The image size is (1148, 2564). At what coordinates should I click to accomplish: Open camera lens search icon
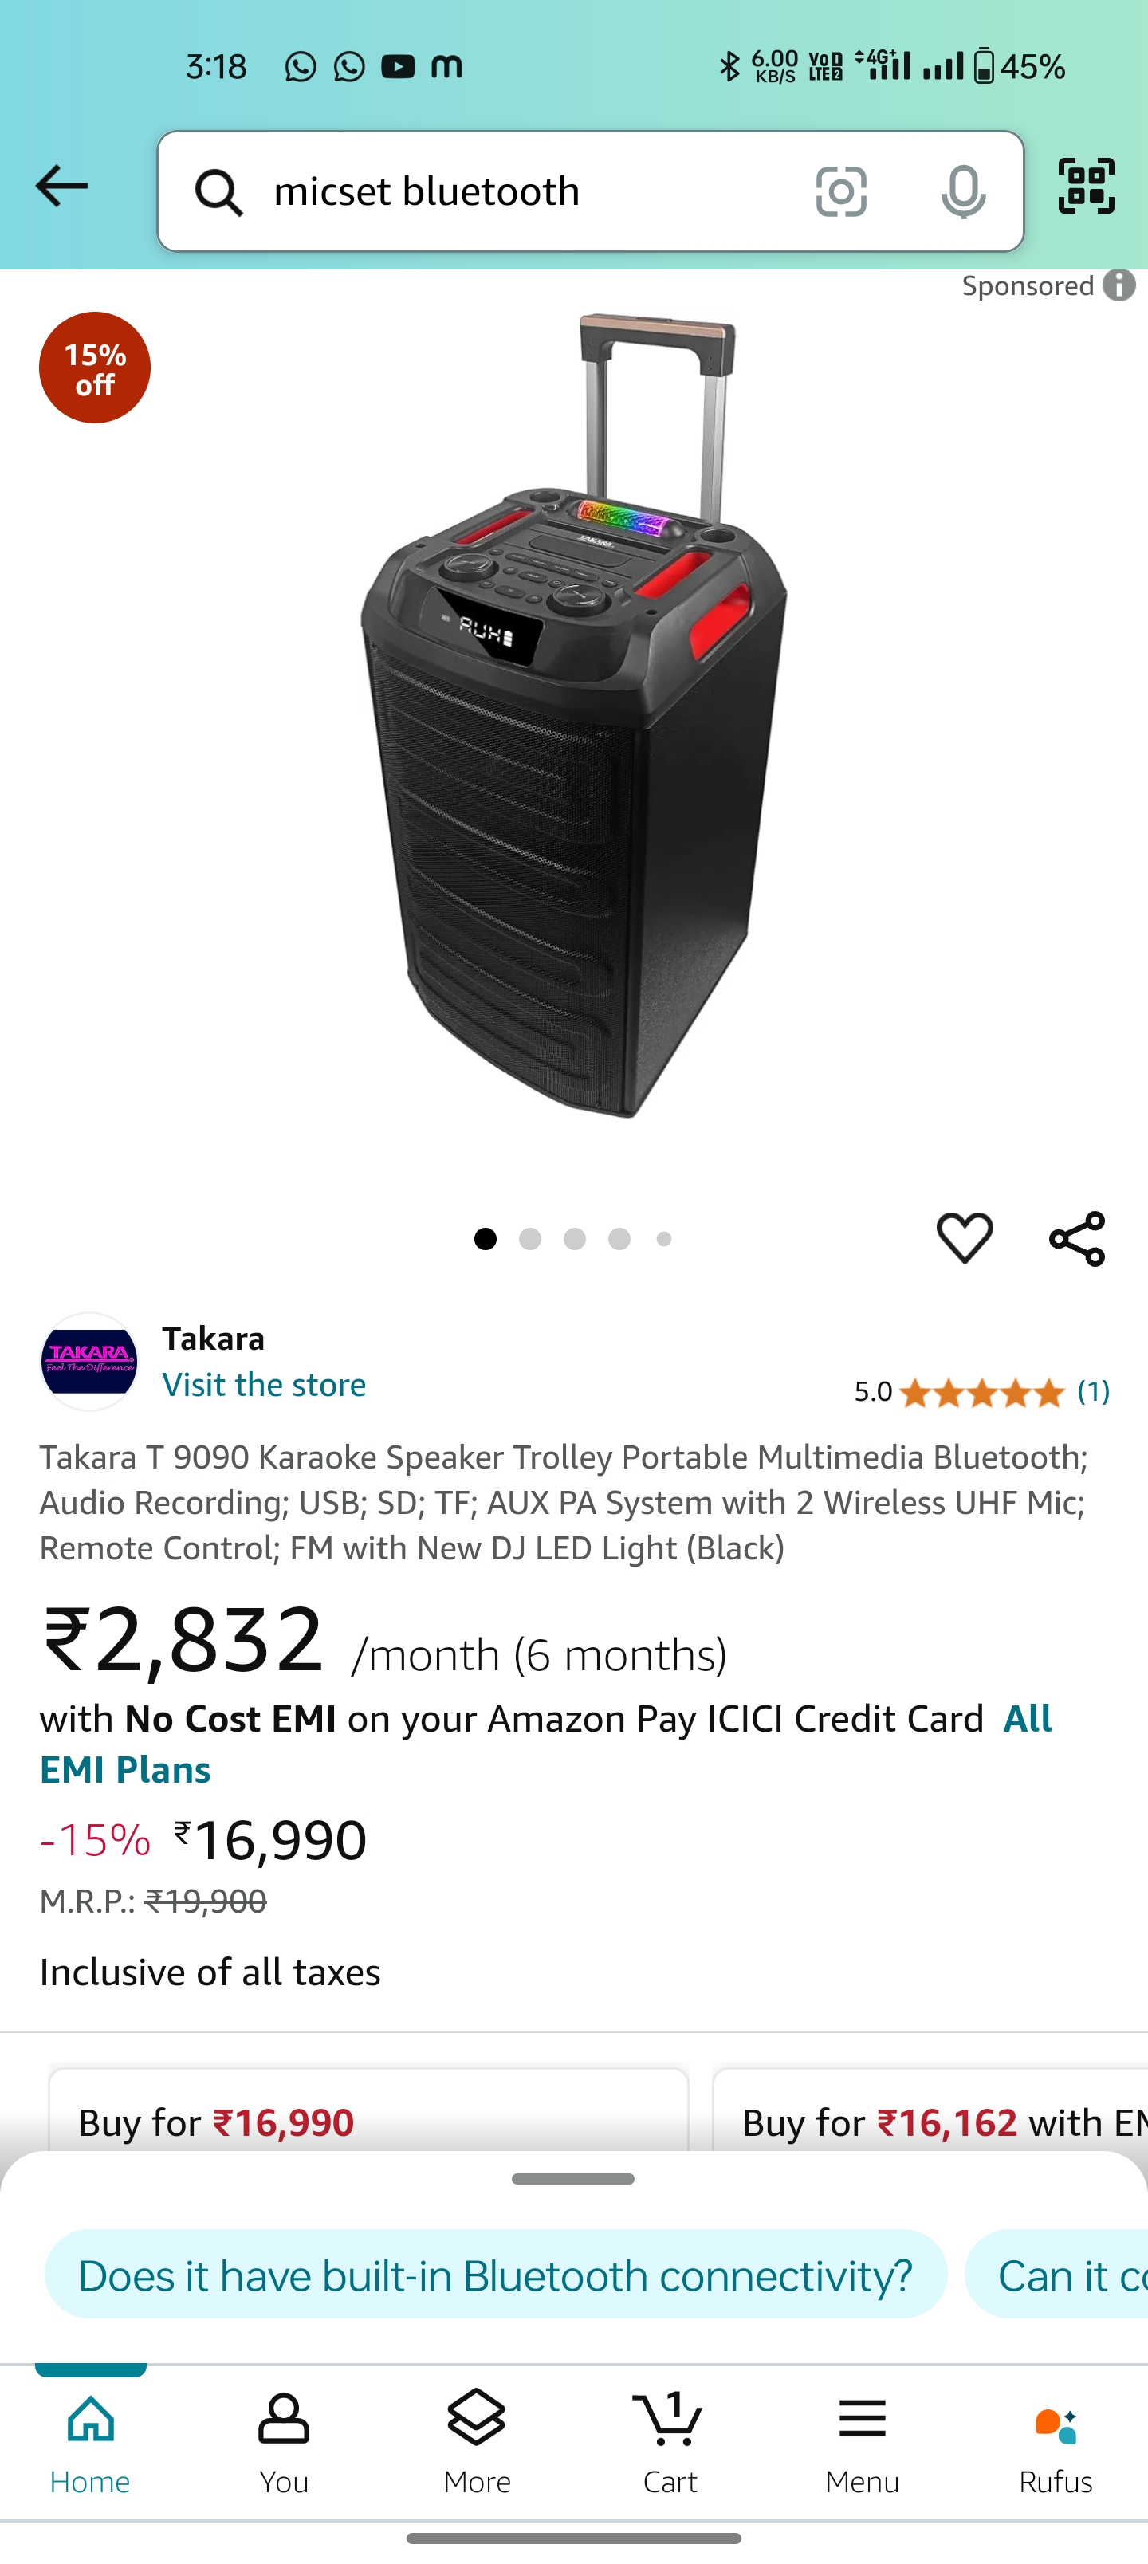[x=840, y=191]
